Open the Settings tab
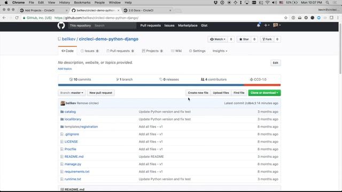Image resolution: width=342 pixels, height=192 pixels. coord(197,51)
